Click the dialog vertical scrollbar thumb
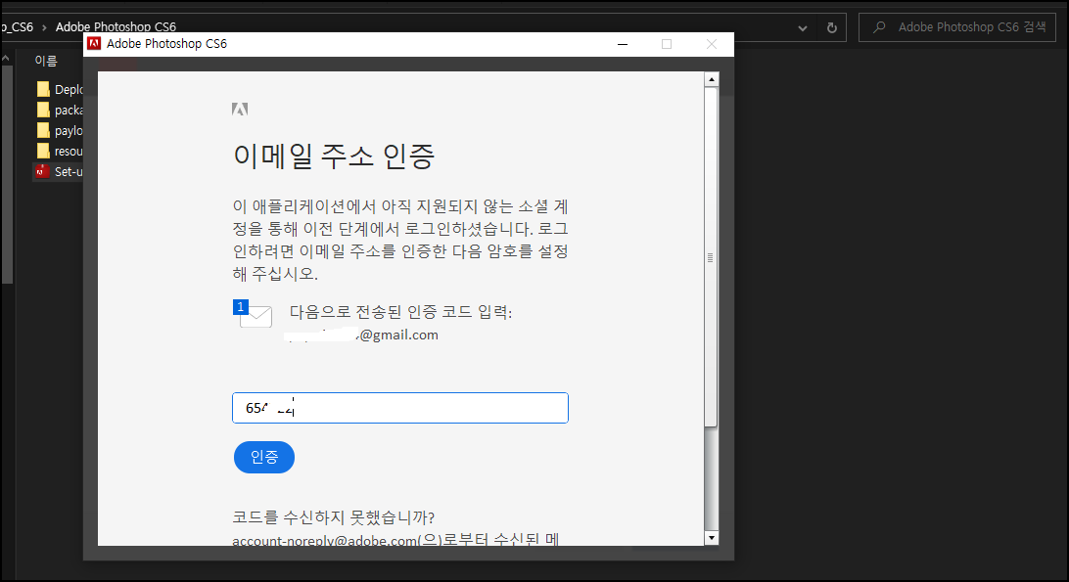Screen dimensions: 1069x582 click(711, 257)
